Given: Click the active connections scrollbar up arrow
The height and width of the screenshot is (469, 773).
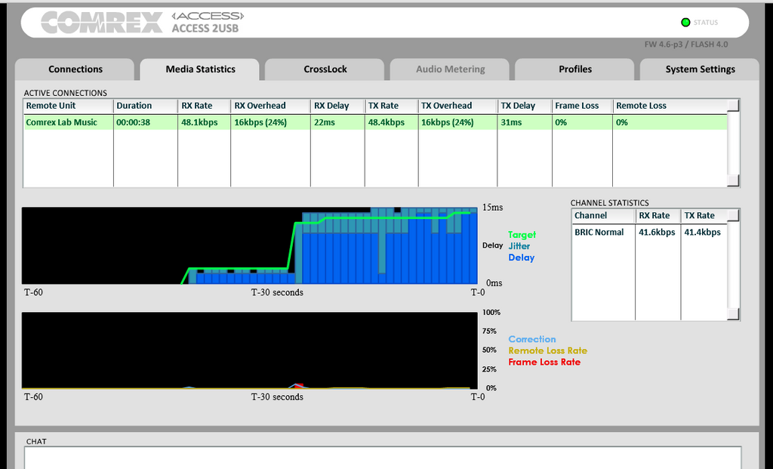Looking at the screenshot, I should click(734, 106).
